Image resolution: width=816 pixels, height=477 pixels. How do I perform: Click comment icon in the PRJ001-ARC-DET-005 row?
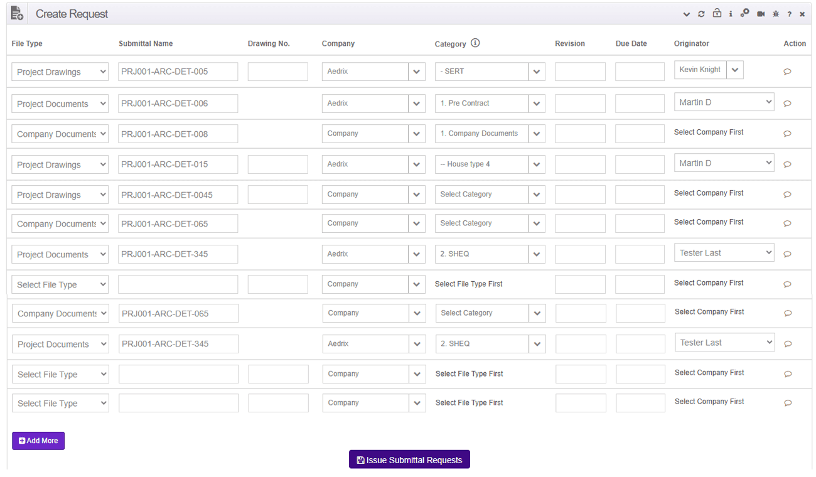click(x=787, y=72)
